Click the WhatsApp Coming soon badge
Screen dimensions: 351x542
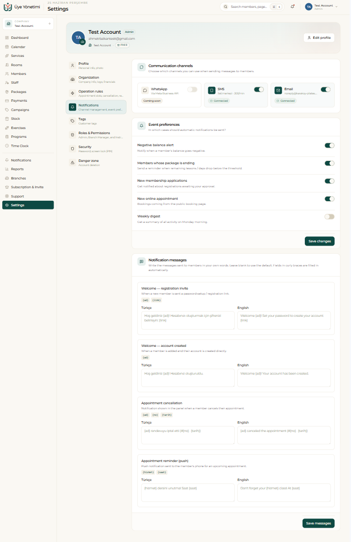click(152, 101)
